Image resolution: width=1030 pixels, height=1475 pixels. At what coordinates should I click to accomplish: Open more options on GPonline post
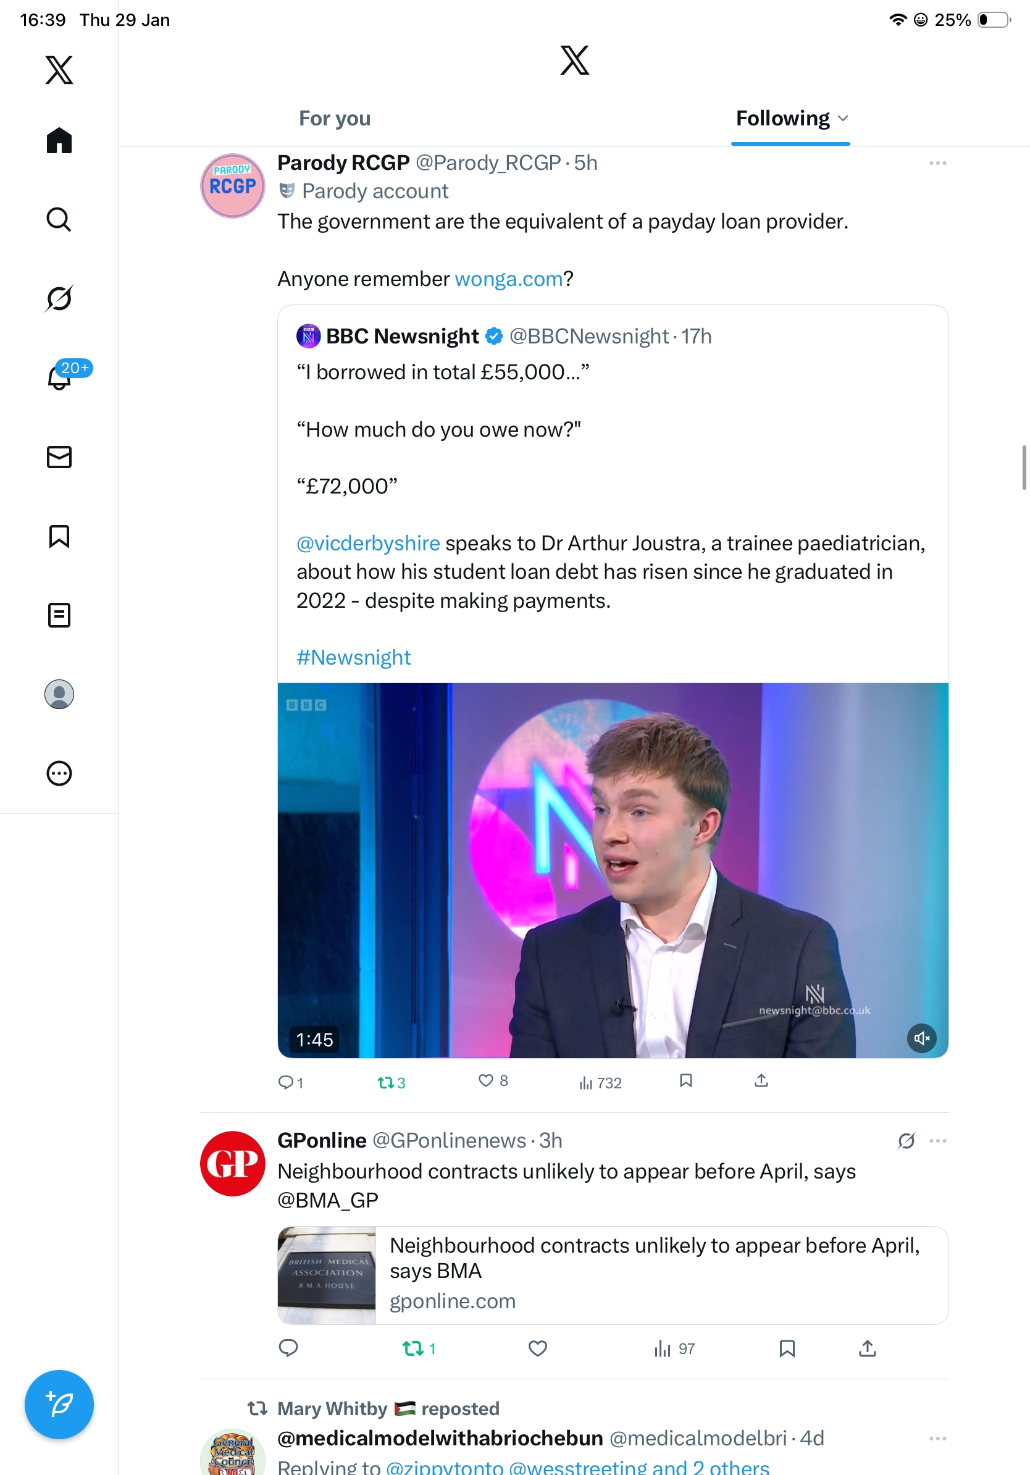tap(937, 1141)
